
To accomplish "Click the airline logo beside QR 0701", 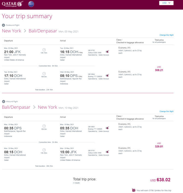I will point(107,152).
